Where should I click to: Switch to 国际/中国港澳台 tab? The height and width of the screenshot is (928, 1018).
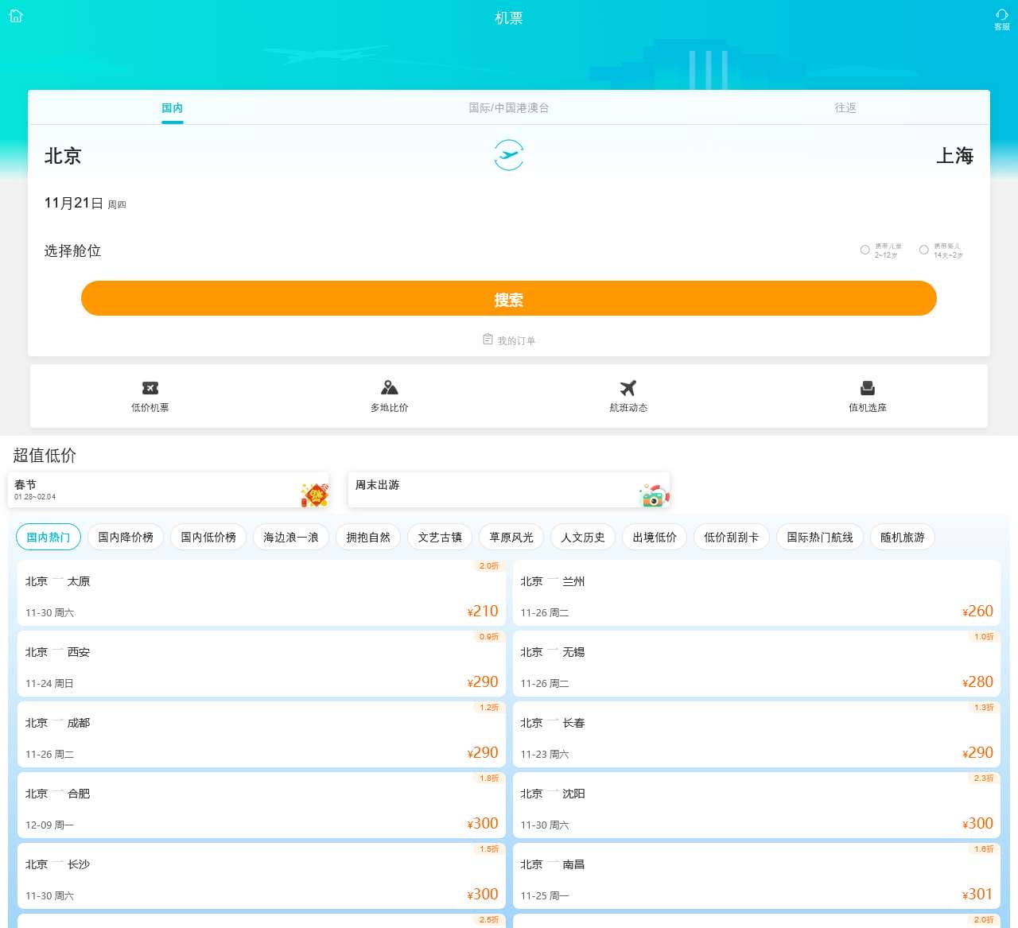(508, 107)
